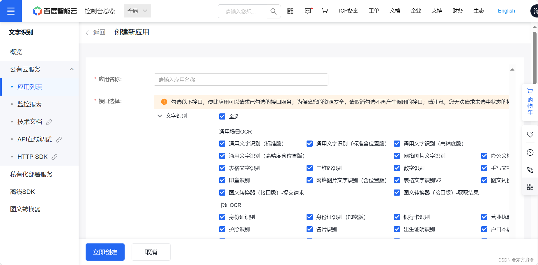The height and width of the screenshot is (265, 538).
Task: Click the heart favorites icon
Action: (530, 134)
